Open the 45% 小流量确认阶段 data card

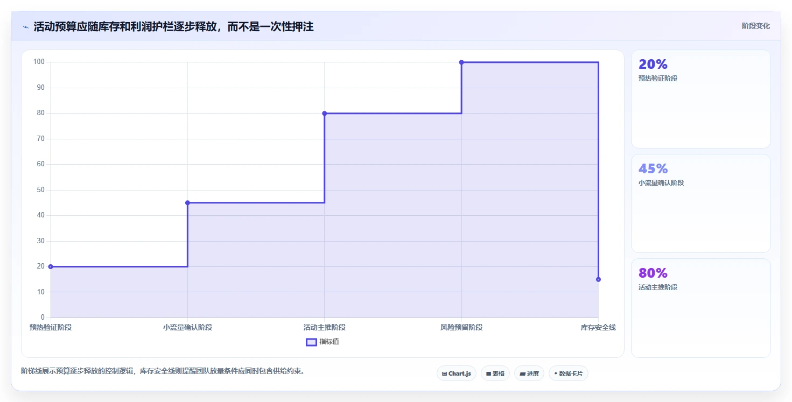pos(700,203)
